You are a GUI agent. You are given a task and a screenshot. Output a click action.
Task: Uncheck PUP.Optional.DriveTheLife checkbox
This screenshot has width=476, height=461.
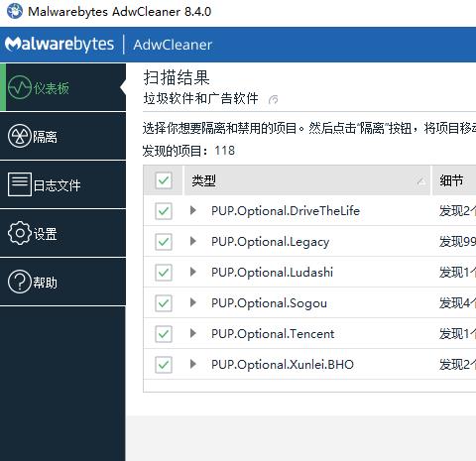coord(164,211)
